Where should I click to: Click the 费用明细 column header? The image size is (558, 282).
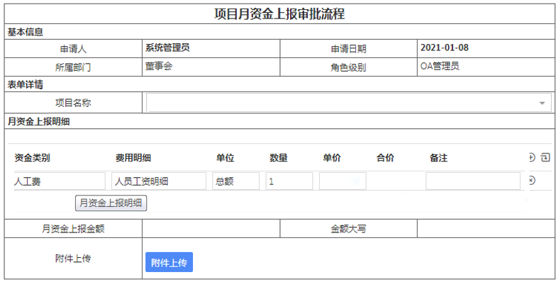point(133,157)
